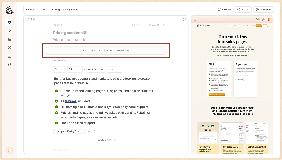Screen dimensions: 282x160
Task: Click the Pricing section title field
Action: [x=71, y=33]
